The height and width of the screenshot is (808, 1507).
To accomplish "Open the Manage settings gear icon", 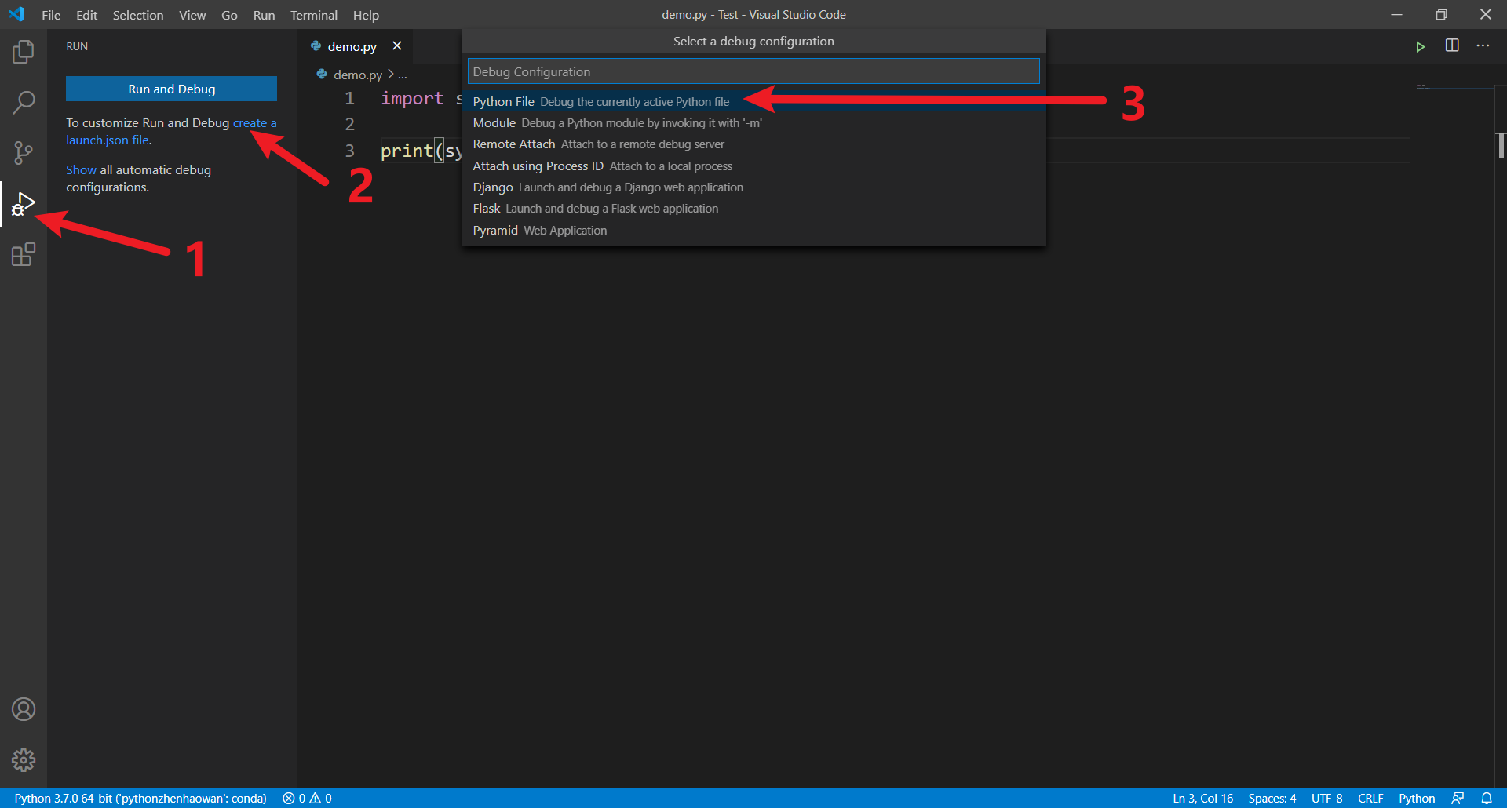I will coord(24,759).
